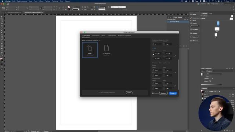Click the gradient ramp slider
The image size is (235, 132).
click(211, 85)
